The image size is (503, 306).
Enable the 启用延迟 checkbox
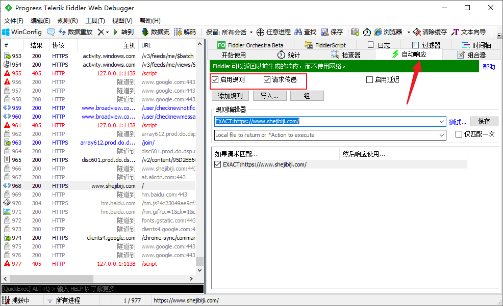pos(370,80)
